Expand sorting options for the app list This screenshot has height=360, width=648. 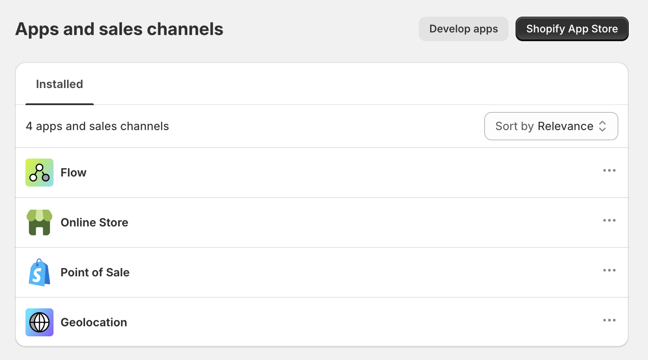pyautogui.click(x=551, y=126)
